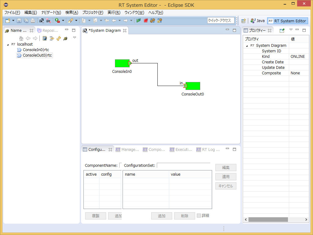The image size is (313, 235).
Task: Click the red All Deactivate icon
Action: coord(145,21)
